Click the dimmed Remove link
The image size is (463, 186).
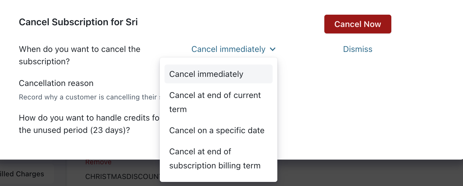98,162
